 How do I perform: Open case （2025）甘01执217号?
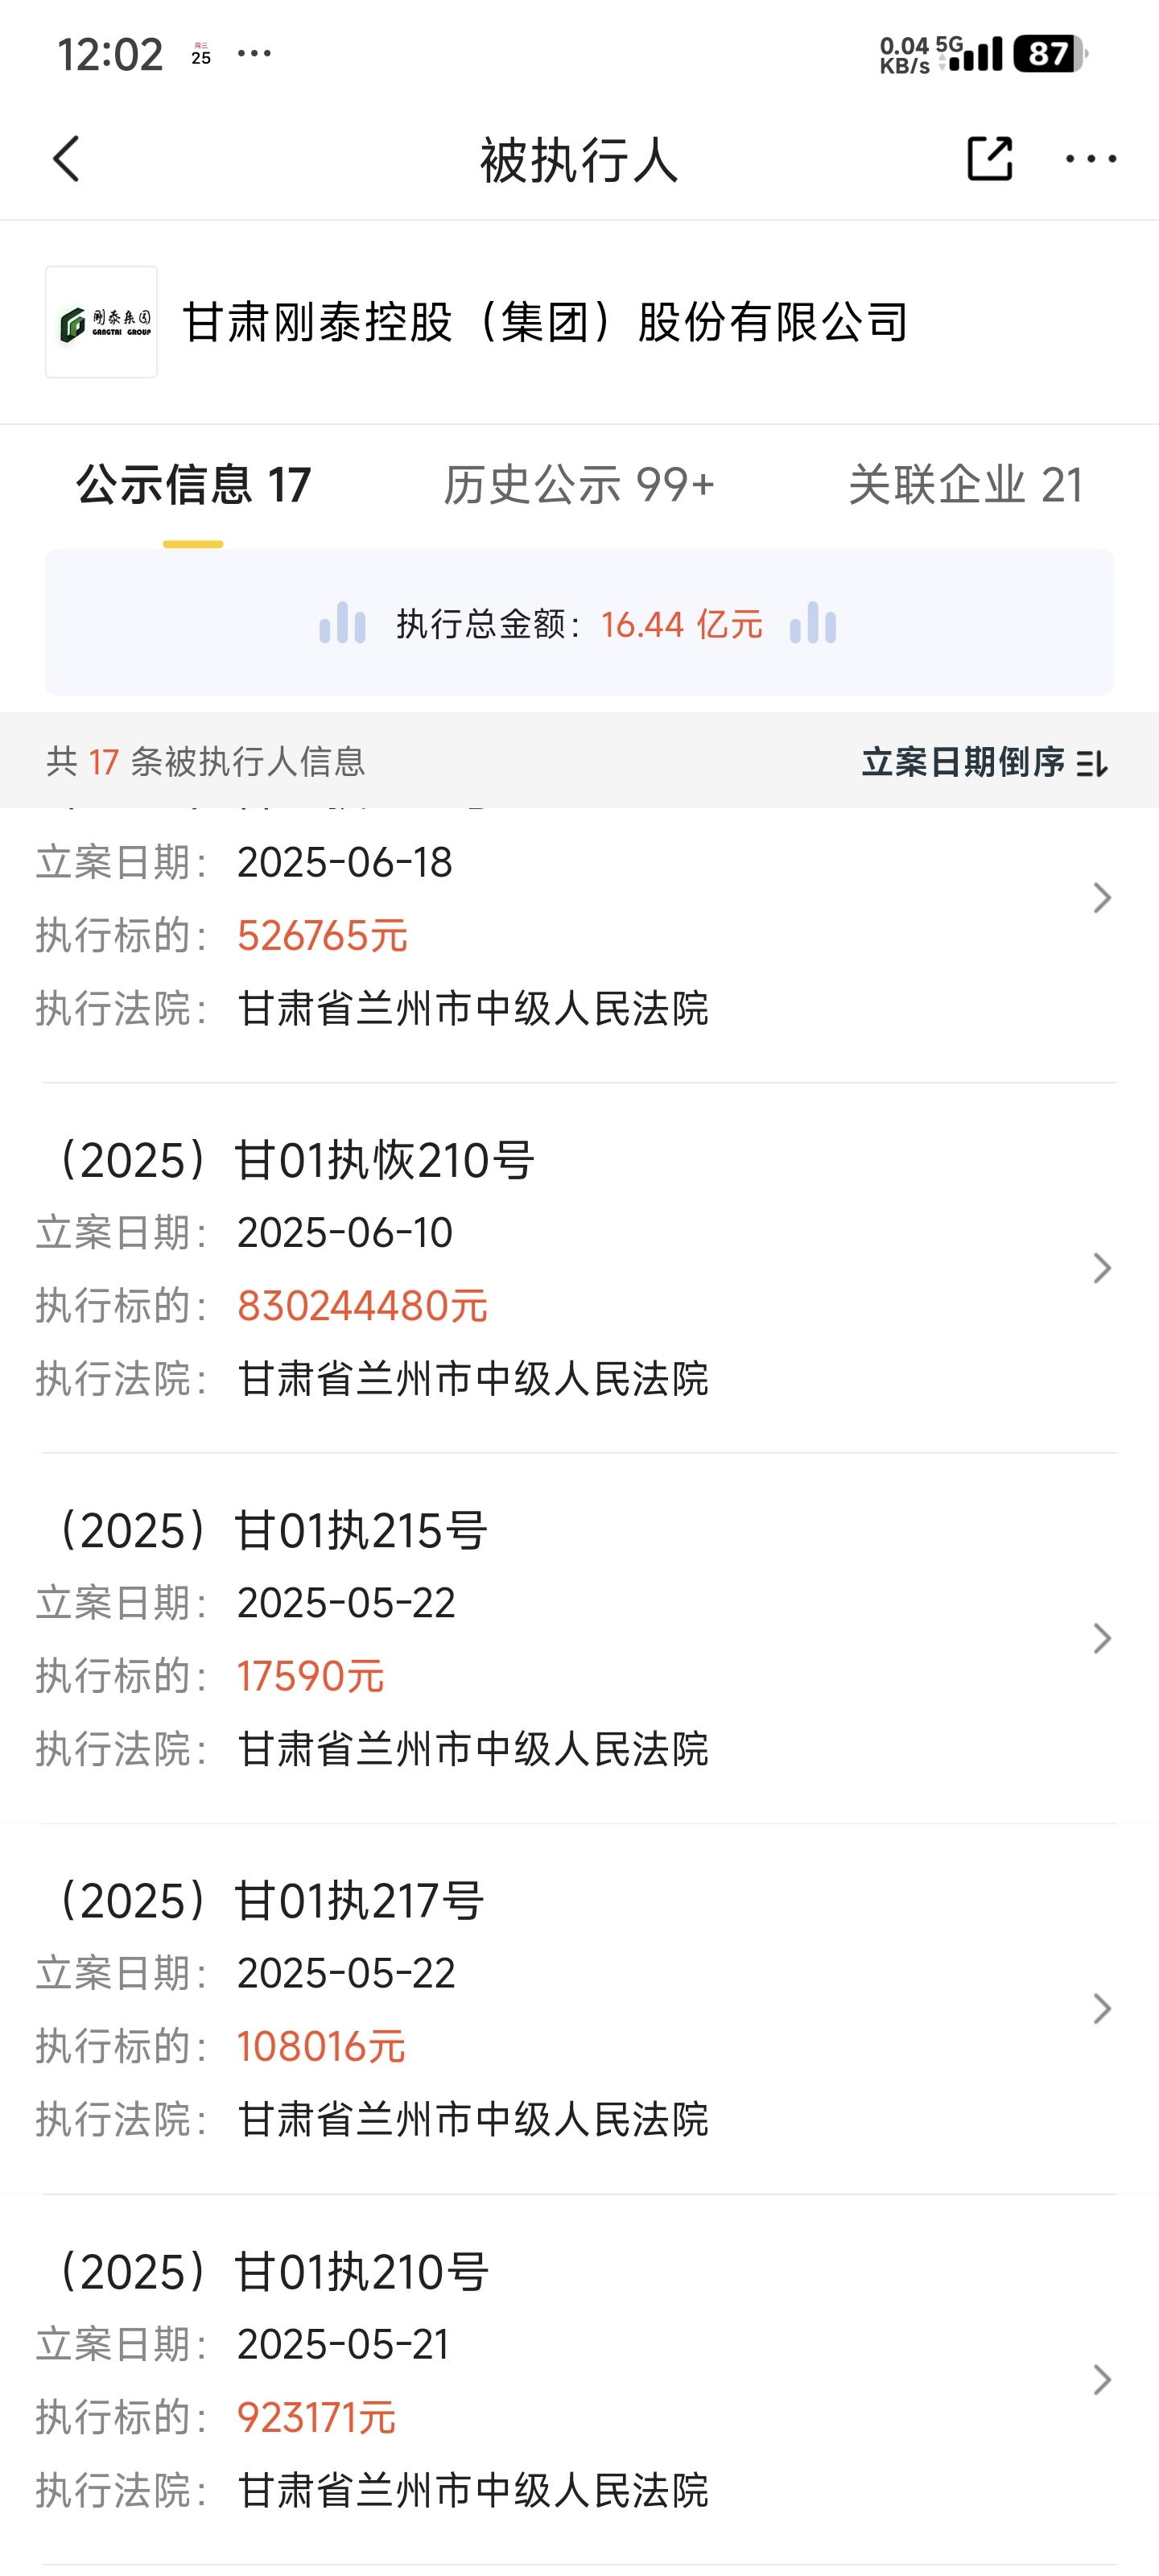coord(579,2009)
